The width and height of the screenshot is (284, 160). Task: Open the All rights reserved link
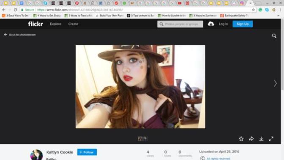218,159
